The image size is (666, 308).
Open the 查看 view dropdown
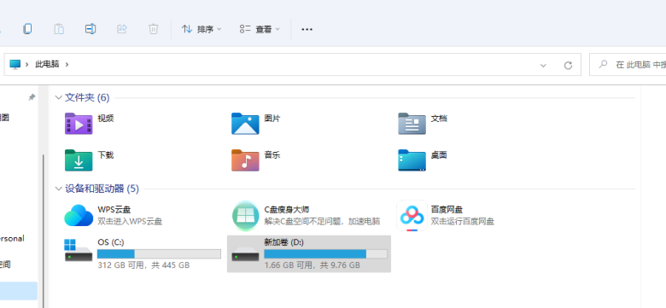click(260, 29)
